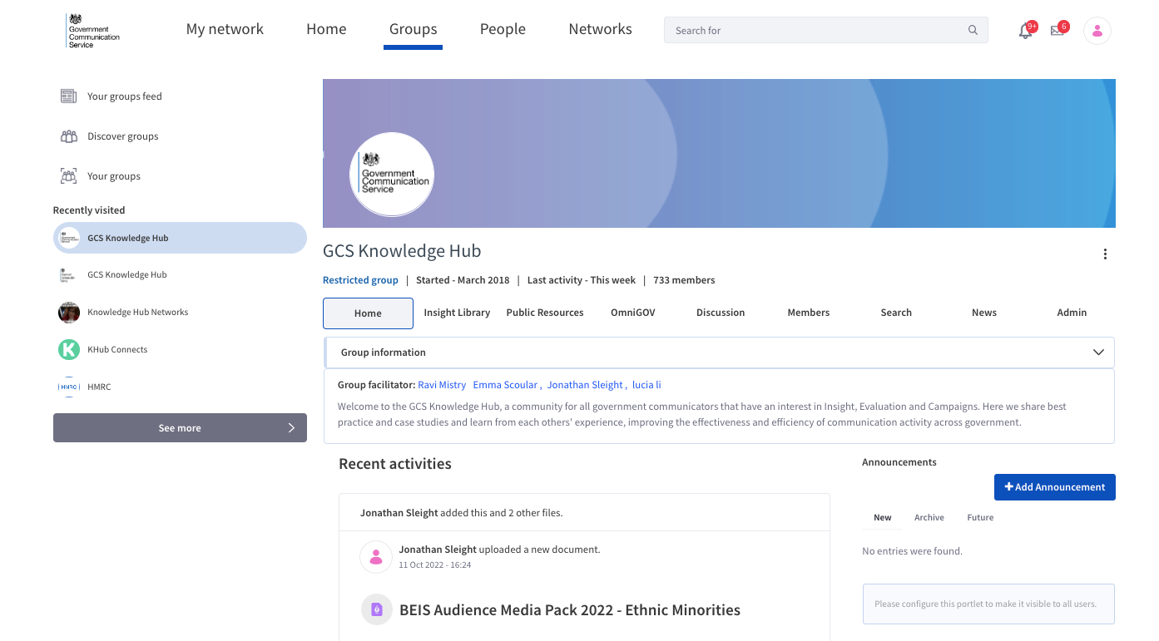The image size is (1159, 641).
Task: Click the Add Announcement button
Action: [x=1054, y=486]
